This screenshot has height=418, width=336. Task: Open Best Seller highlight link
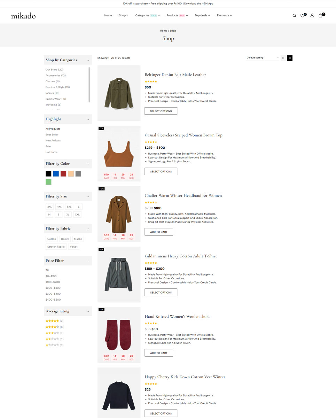click(x=52, y=134)
